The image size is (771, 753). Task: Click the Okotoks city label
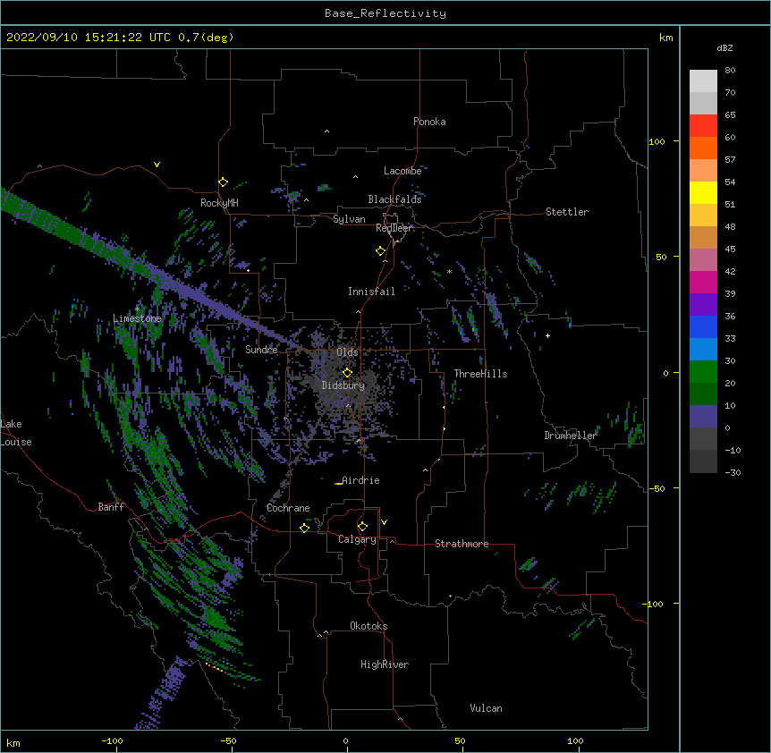369,626
